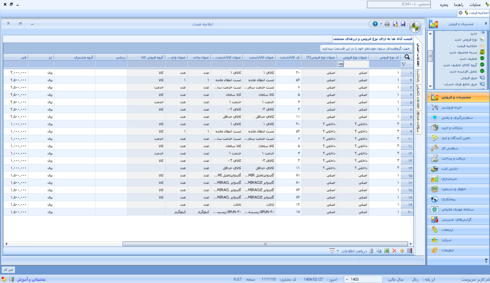490x283 pixels.
Task: Click the گزارش‌های مدیریتی module icon
Action: pos(435,220)
